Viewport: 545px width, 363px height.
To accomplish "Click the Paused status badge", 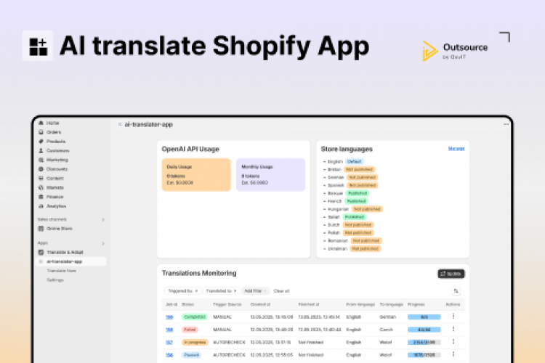I will [x=191, y=355].
